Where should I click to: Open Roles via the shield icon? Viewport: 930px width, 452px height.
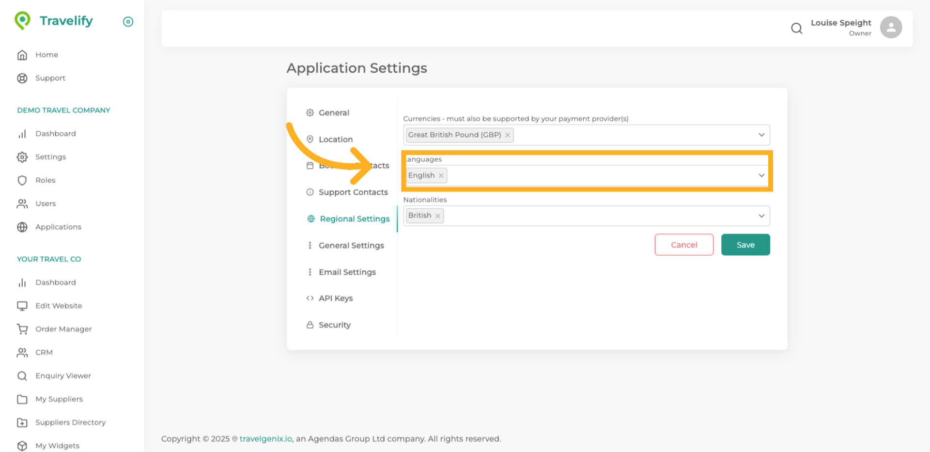click(x=22, y=181)
